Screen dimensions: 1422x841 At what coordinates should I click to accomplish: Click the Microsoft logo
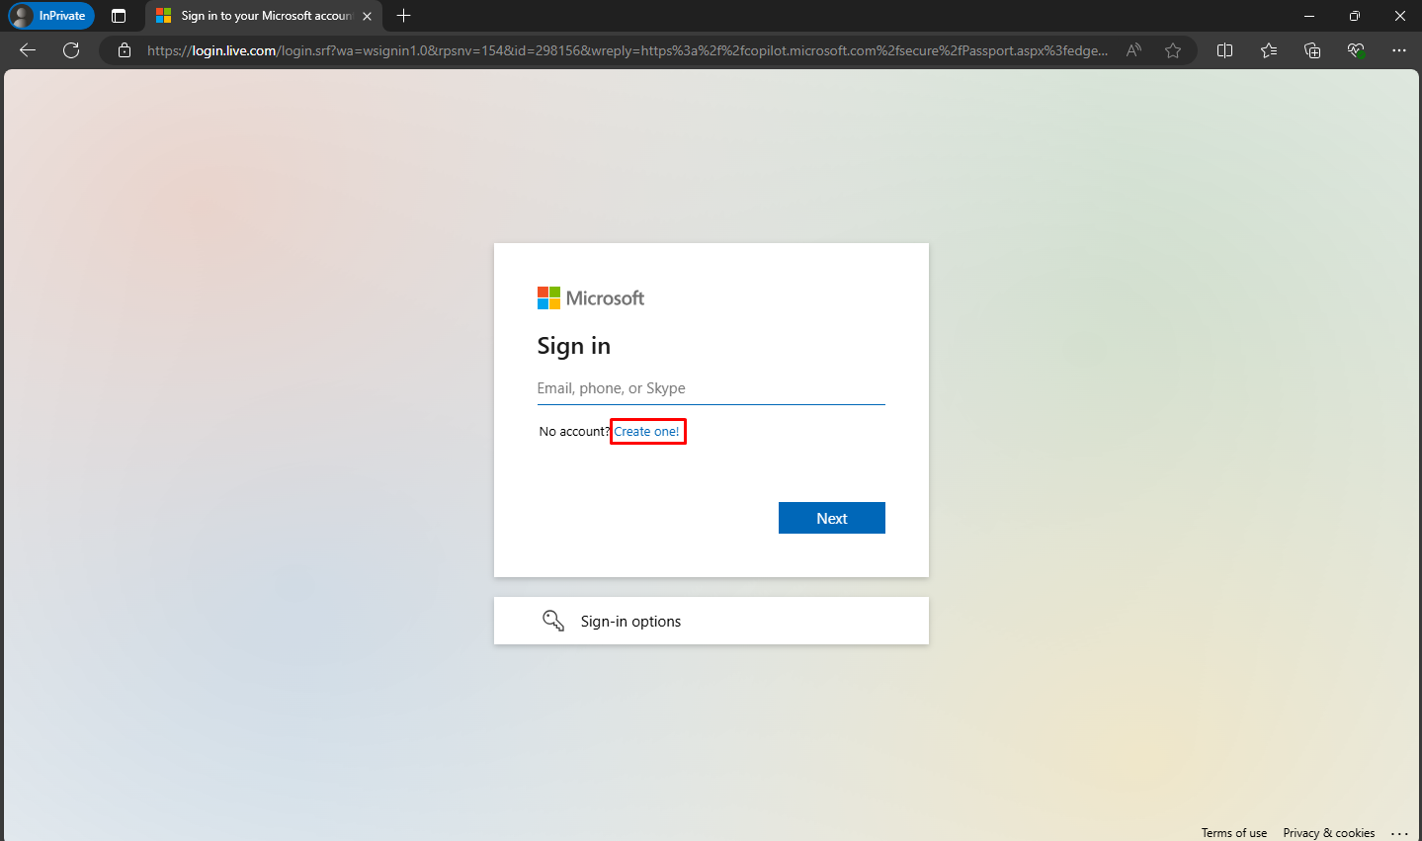[x=591, y=298]
